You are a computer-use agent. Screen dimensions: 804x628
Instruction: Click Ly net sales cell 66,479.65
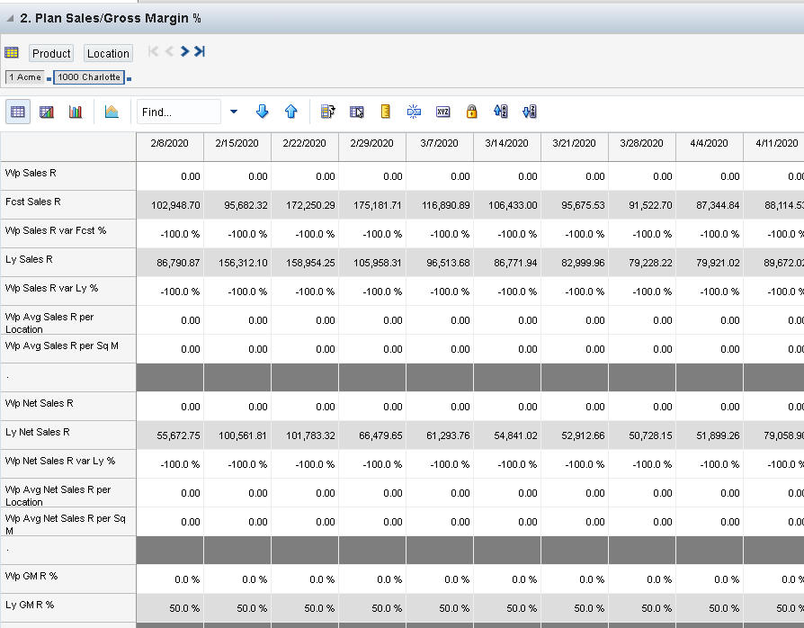(372, 435)
